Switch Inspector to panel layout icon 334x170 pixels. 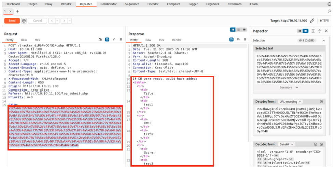click(x=305, y=31)
